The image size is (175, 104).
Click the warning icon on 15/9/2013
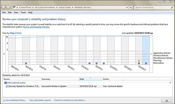[139, 61]
